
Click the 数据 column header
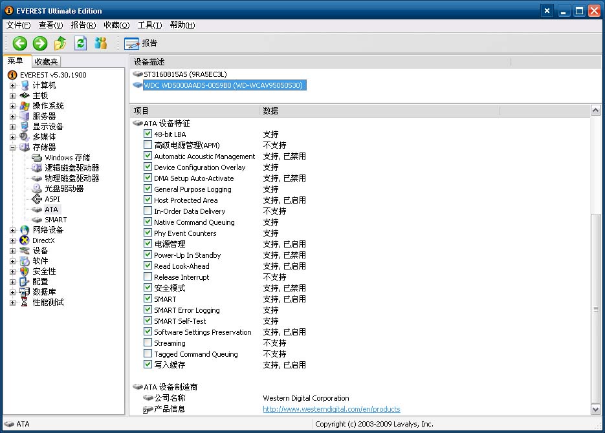[x=270, y=111]
